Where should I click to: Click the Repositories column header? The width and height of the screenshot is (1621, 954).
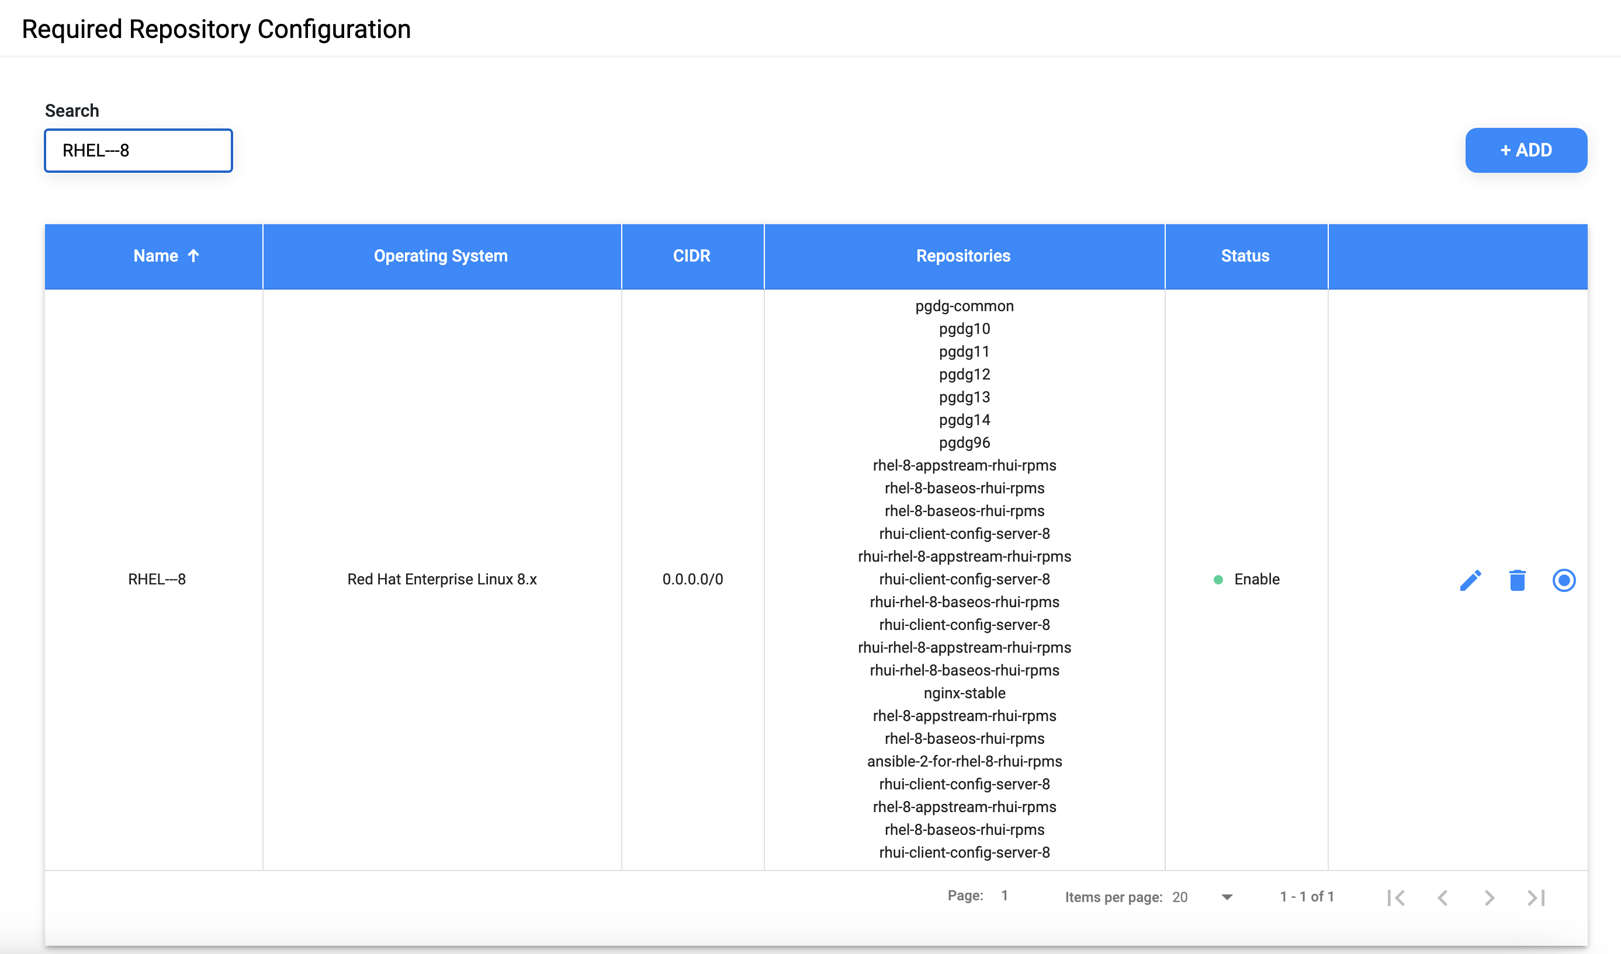(963, 255)
